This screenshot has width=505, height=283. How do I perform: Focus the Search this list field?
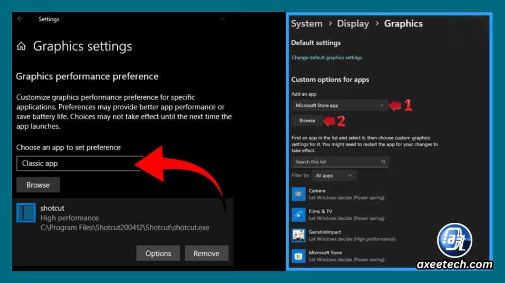(340, 162)
